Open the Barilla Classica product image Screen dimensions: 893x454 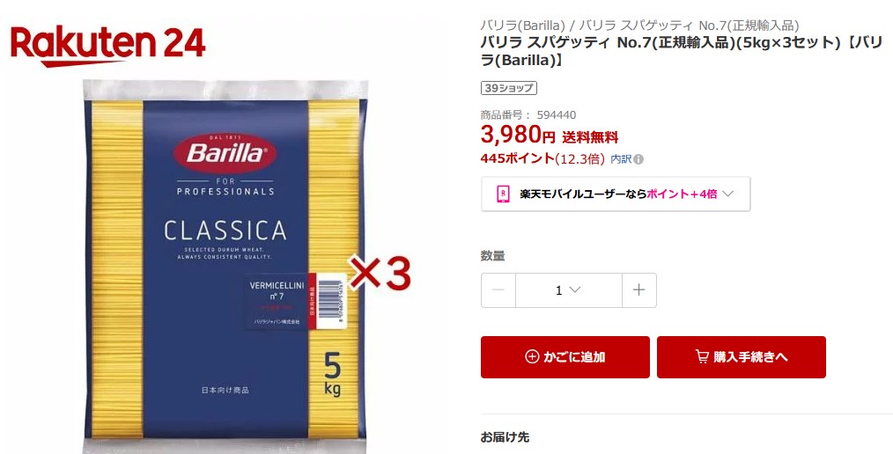(x=225, y=267)
